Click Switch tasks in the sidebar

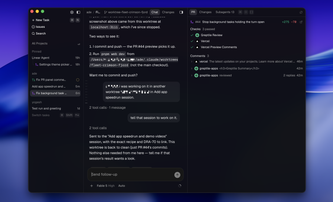(41, 115)
